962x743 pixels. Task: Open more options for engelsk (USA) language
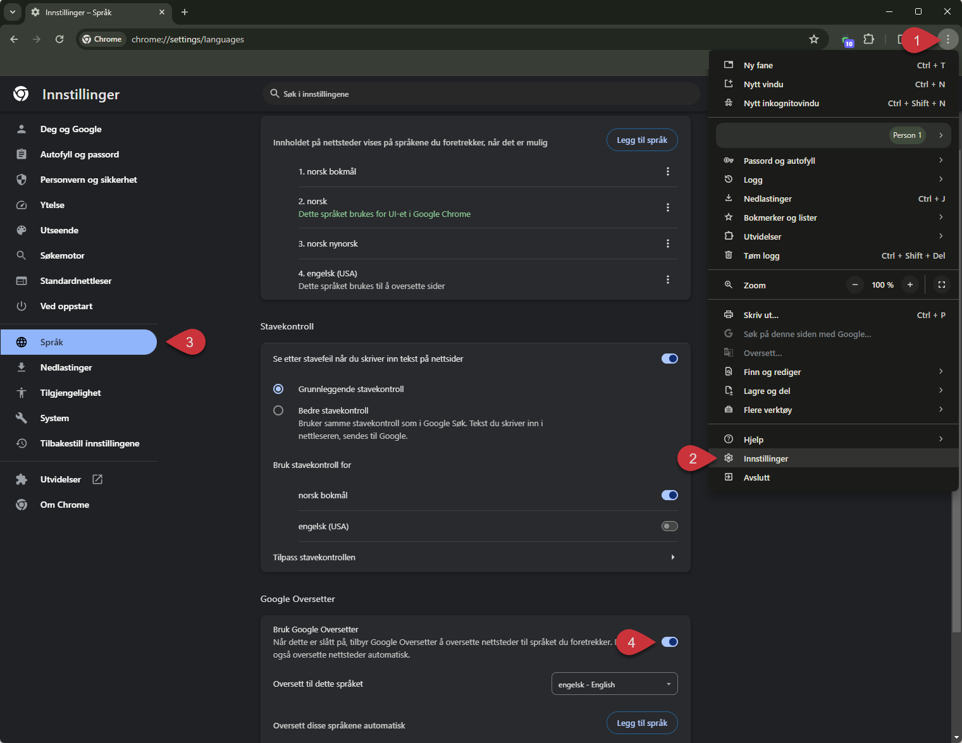(x=668, y=279)
